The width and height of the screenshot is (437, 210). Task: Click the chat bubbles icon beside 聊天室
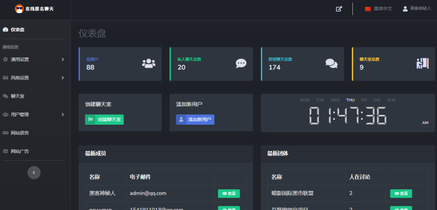5,96
